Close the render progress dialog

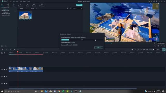tap(103, 34)
